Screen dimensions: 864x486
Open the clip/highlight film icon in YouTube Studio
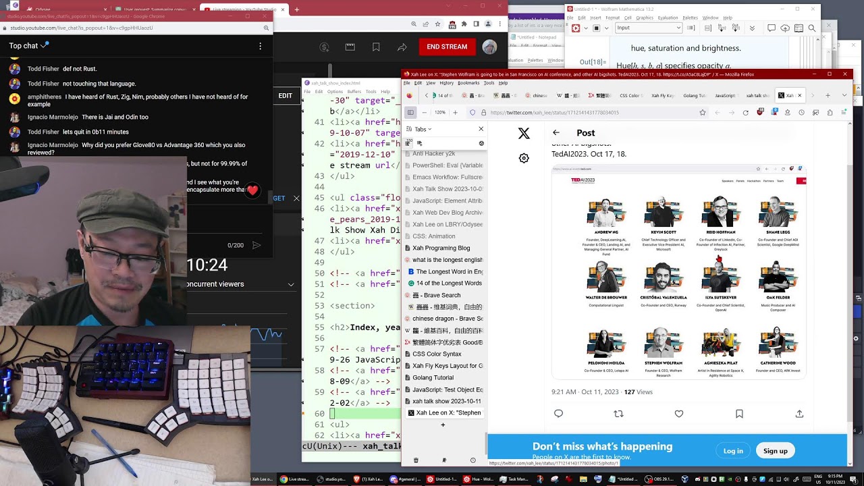point(350,47)
